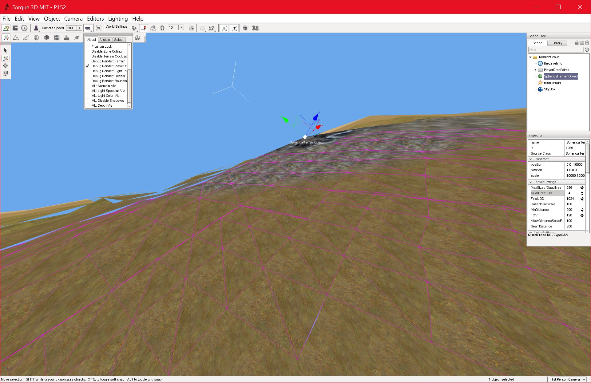Select the Terrain Editor mountain tool
The height and width of the screenshot is (383, 591).
[16, 38]
